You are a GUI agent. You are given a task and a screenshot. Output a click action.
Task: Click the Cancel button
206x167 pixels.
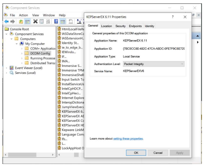click(158, 153)
